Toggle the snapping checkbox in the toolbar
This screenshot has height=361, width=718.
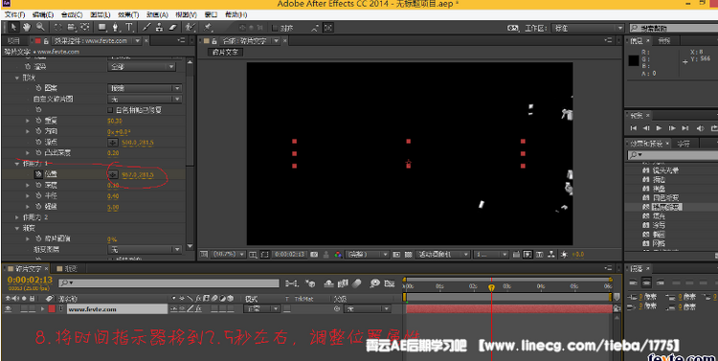click(275, 28)
